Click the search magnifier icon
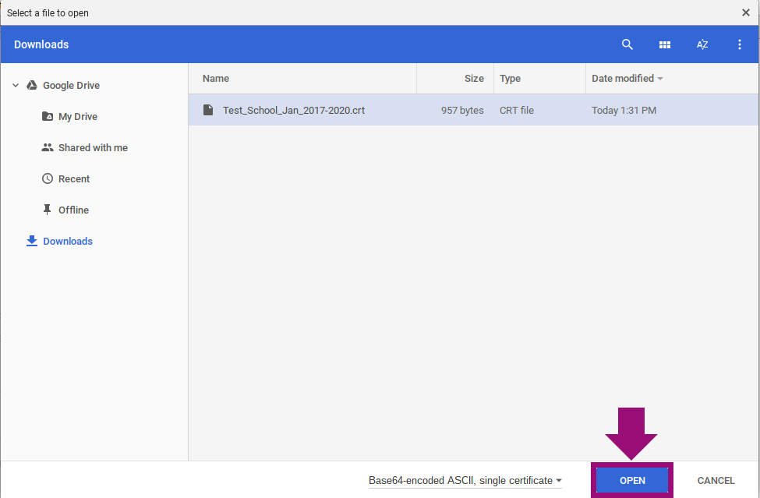 point(627,44)
